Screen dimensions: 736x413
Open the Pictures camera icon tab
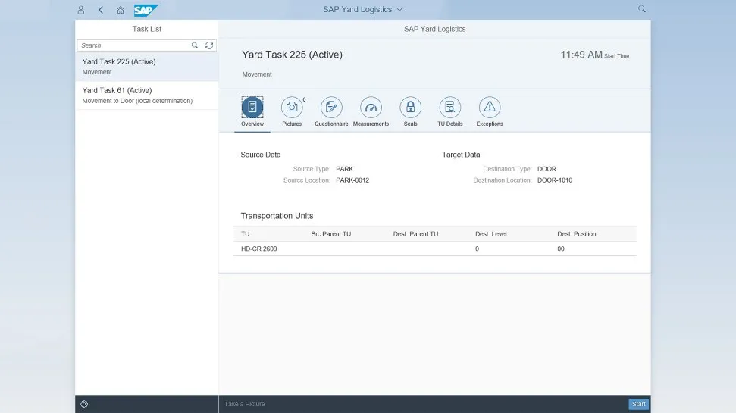pyautogui.click(x=292, y=108)
